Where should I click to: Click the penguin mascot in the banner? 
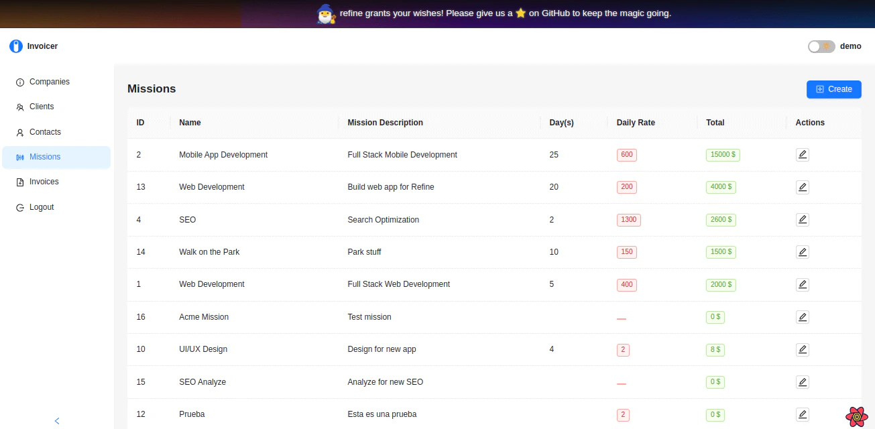326,13
